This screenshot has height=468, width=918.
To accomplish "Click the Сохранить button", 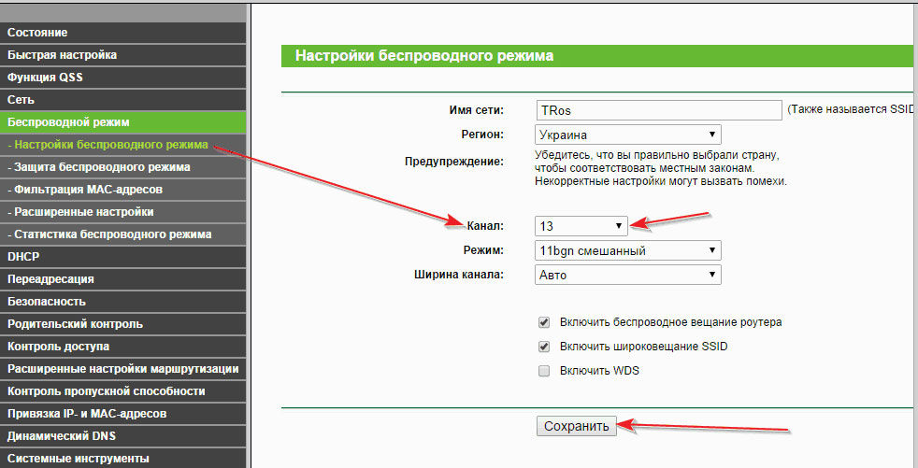I will pos(577,426).
